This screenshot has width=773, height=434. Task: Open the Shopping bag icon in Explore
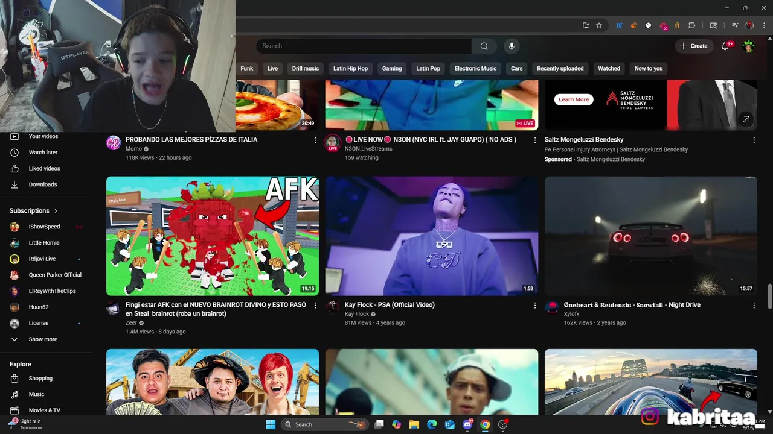pyautogui.click(x=14, y=379)
